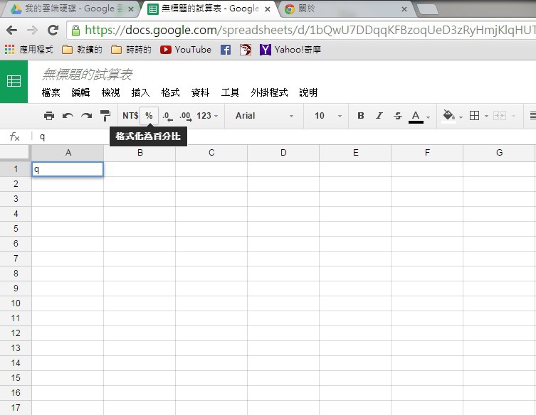Select column E header

[355, 153]
